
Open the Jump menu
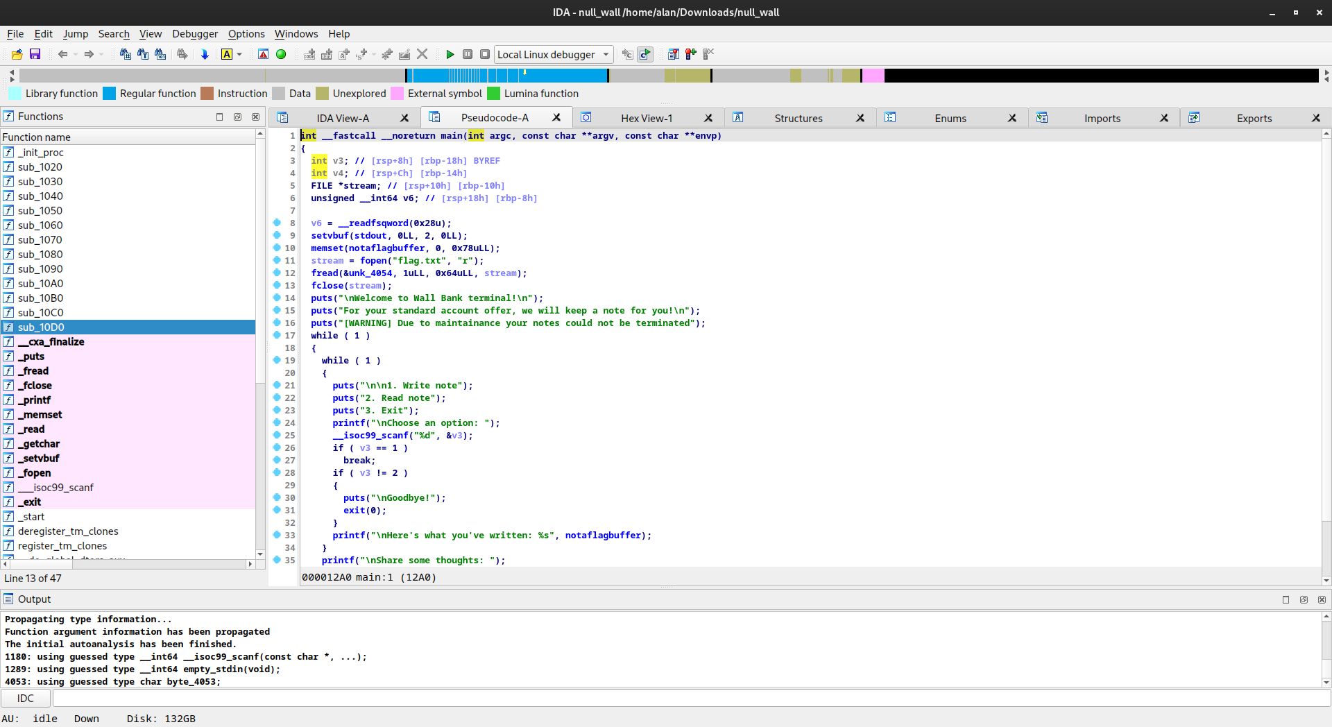coord(76,33)
